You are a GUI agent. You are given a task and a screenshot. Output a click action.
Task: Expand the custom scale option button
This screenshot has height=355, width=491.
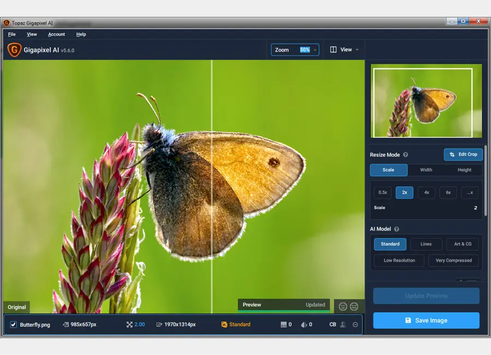[470, 192]
